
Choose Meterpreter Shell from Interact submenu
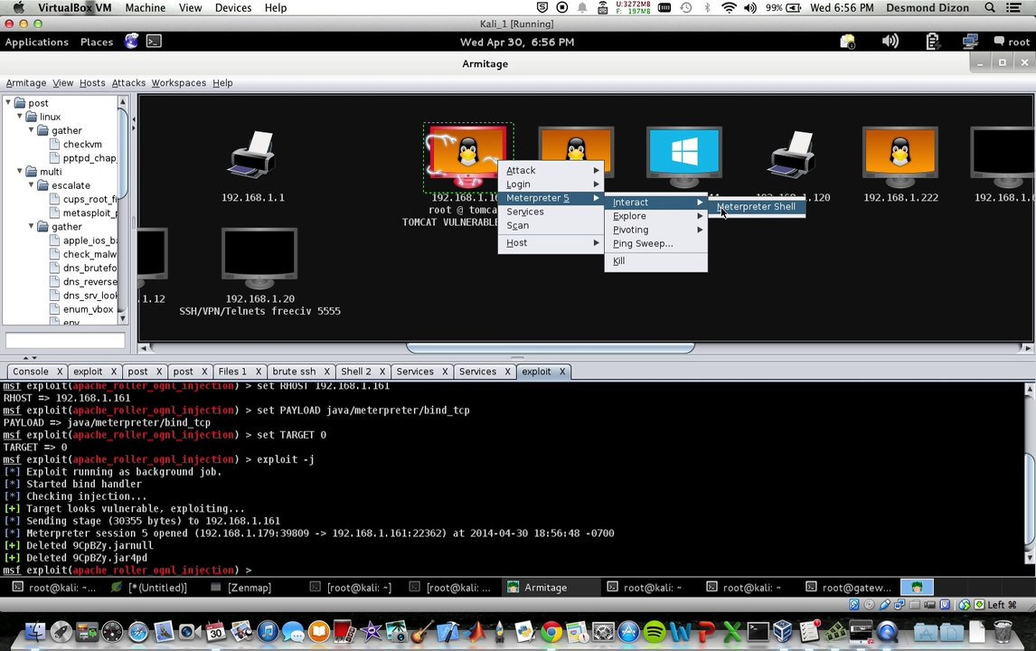point(757,207)
